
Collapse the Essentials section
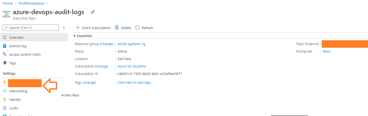[75, 36]
